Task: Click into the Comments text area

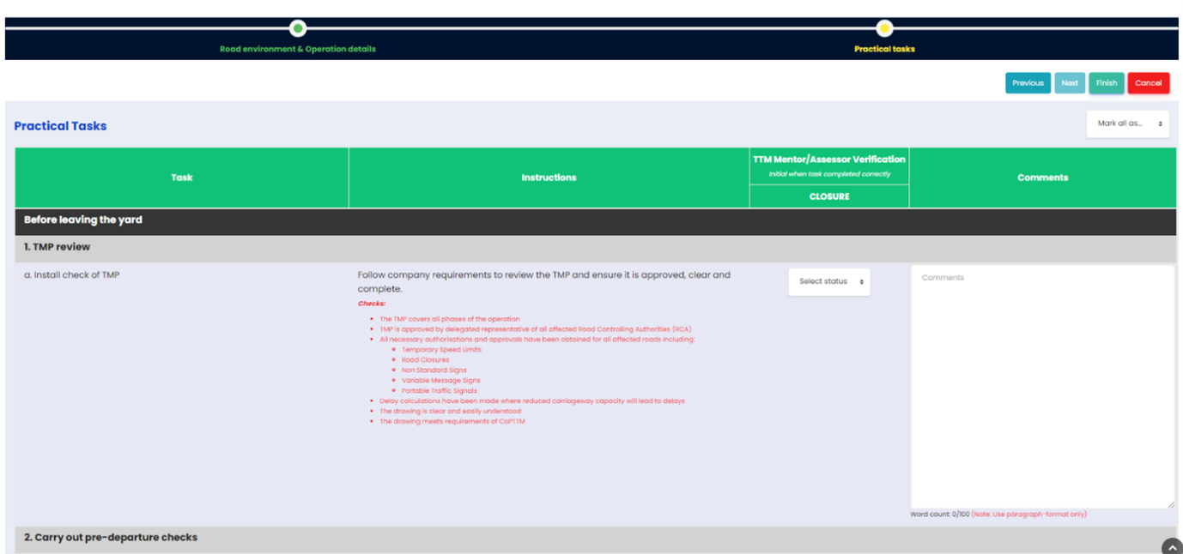Action: coord(1042,386)
